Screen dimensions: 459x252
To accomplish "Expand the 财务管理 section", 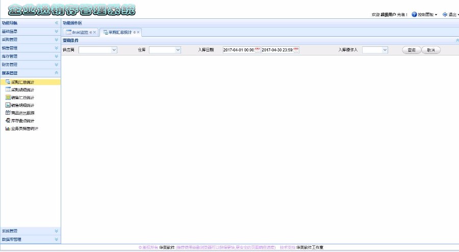I will (57, 65).
